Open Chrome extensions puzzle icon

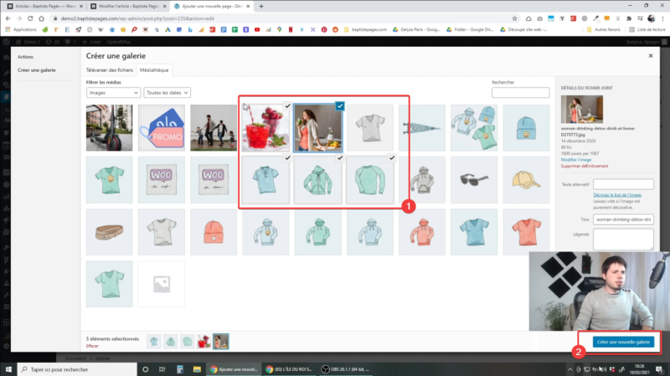(x=629, y=18)
